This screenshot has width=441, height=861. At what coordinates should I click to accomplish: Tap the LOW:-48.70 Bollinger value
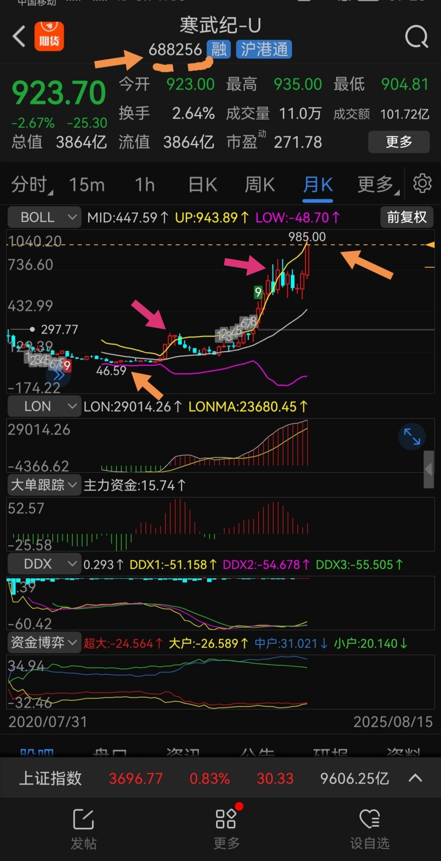click(297, 218)
